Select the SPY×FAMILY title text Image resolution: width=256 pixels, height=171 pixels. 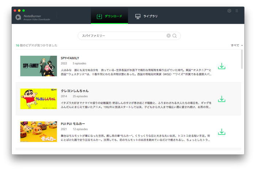[70, 58]
